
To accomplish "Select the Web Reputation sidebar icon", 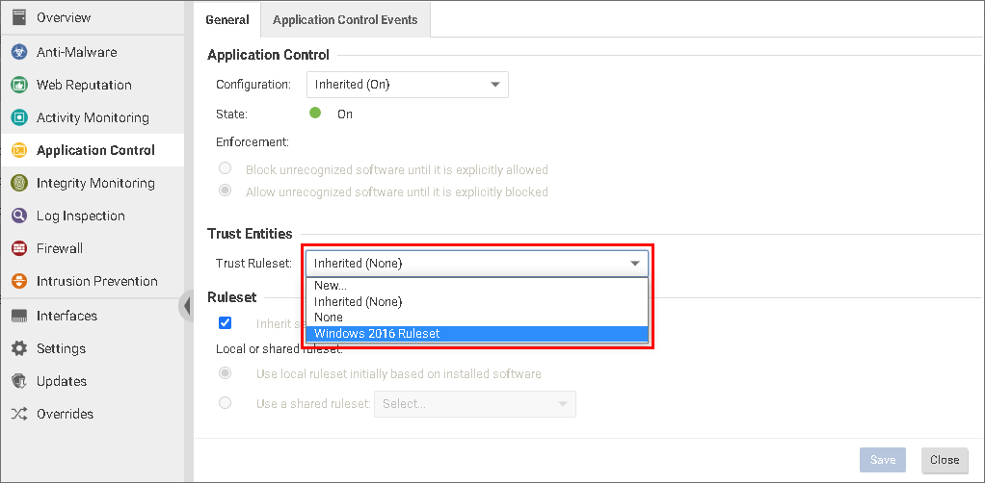I will [18, 85].
